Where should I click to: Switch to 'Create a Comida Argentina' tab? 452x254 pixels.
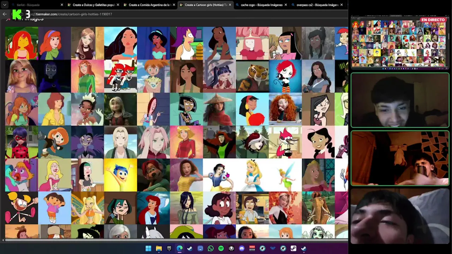pos(150,5)
